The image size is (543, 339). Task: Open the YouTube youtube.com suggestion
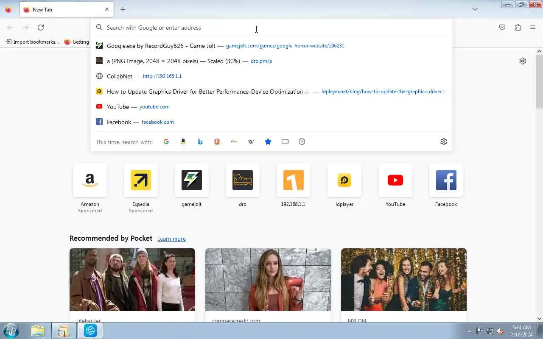[271, 107]
